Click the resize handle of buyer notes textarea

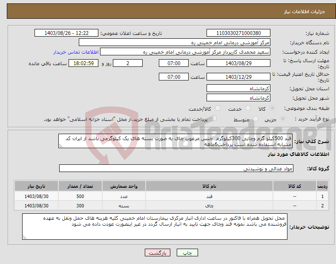point(24,237)
